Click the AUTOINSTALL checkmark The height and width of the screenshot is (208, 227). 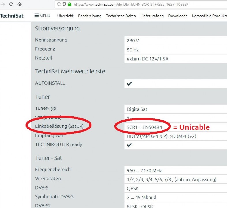coord(129,84)
